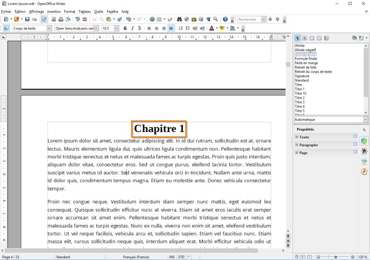
Task: Toggle INS insert mode in status bar
Action: click(172, 257)
